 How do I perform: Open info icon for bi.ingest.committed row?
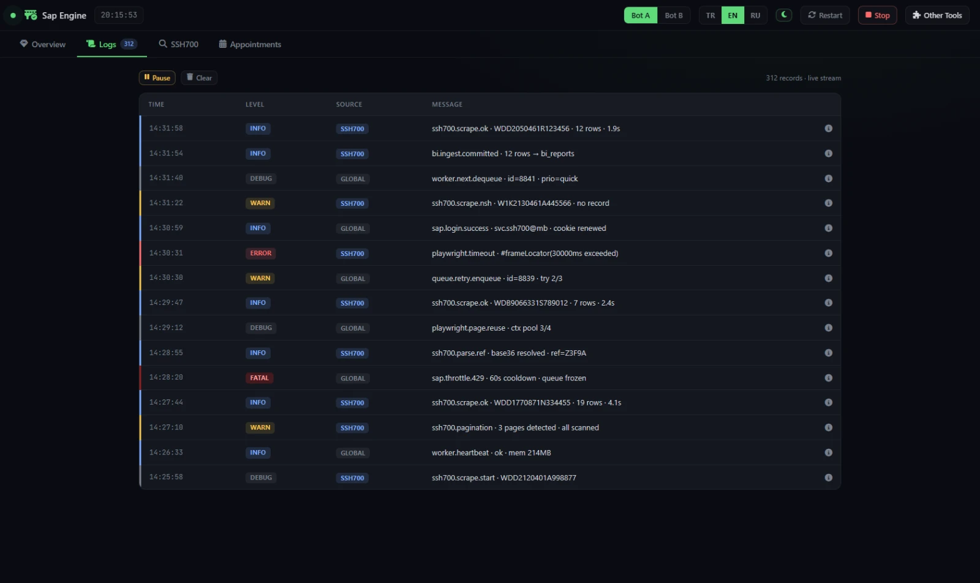coord(828,154)
